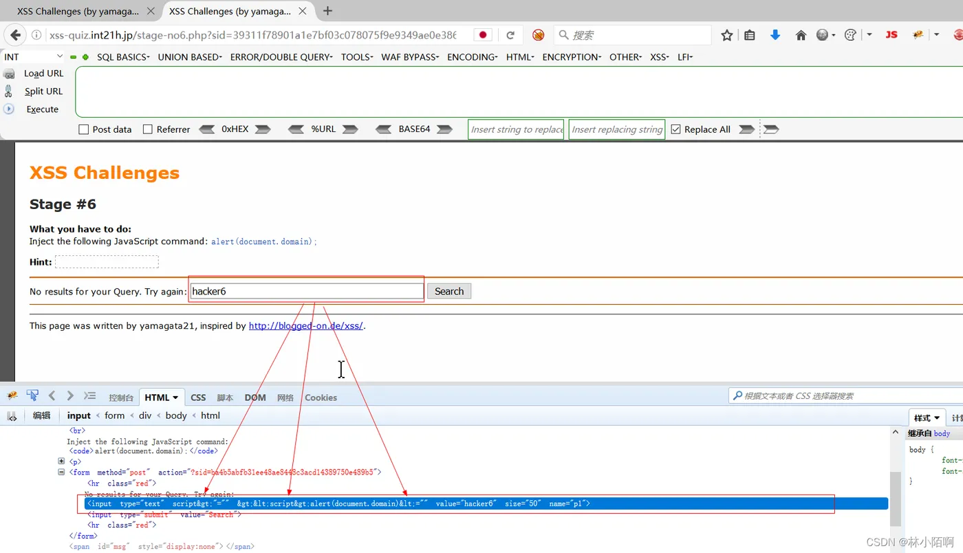Viewport: 963px width, 553px height.
Task: Click the left arrow before BASE64
Action: 384,129
